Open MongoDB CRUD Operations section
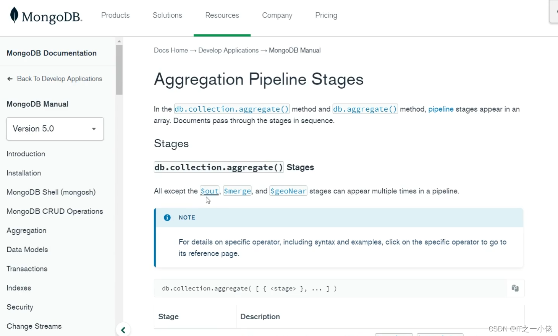 (55, 211)
